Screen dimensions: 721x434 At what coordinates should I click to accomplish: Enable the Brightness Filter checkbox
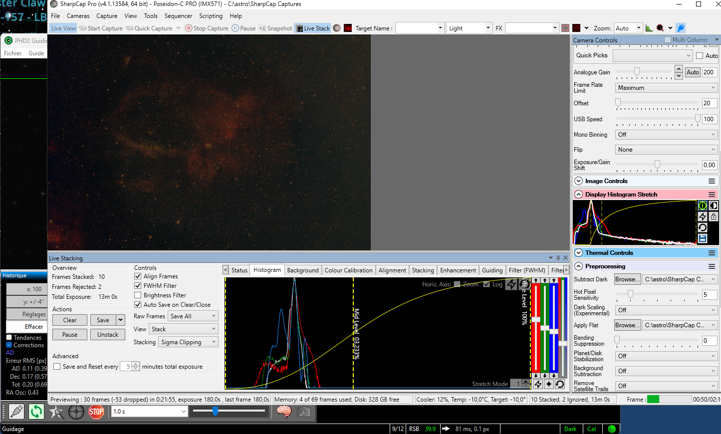point(138,295)
